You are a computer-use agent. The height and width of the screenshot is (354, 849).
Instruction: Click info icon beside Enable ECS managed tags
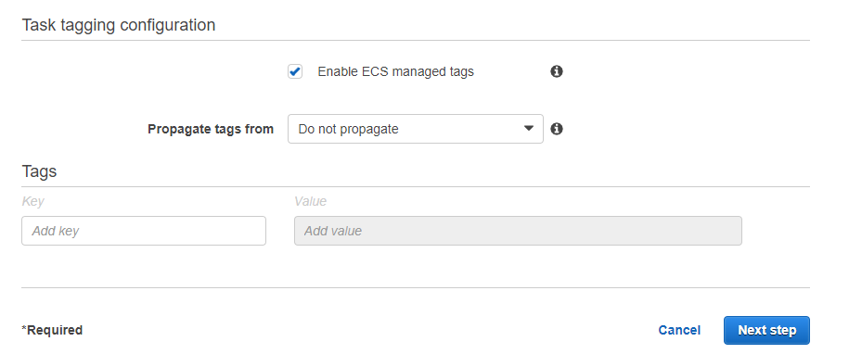click(x=557, y=71)
